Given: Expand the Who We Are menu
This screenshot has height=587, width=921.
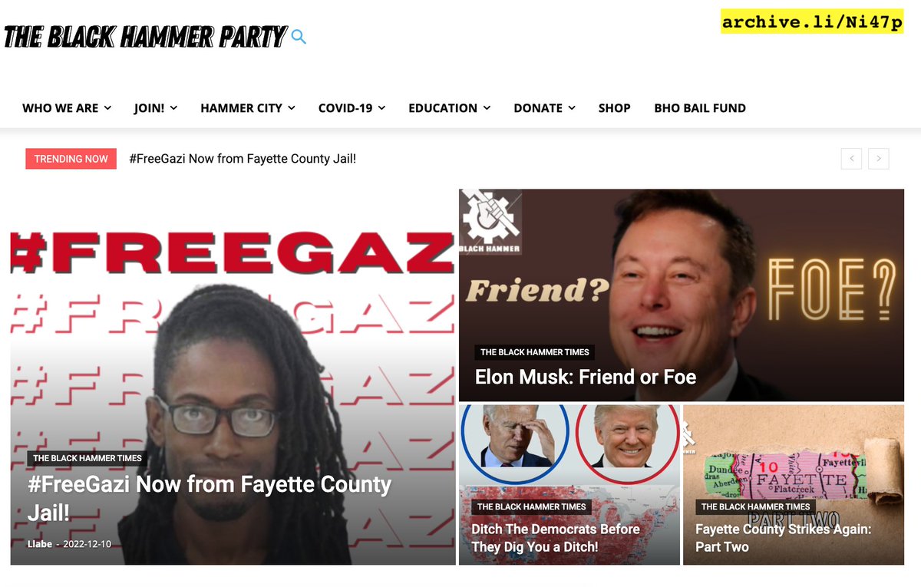Looking at the screenshot, I should (67, 108).
